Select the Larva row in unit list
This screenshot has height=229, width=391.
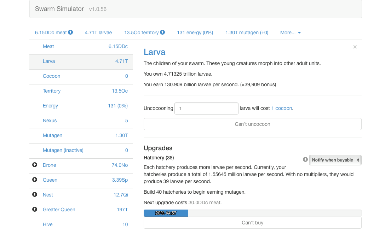click(x=81, y=61)
